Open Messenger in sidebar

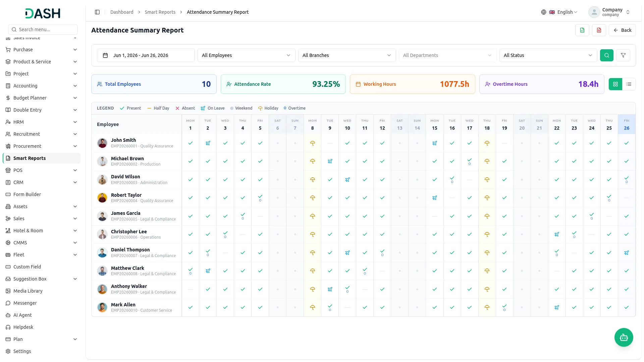pyautogui.click(x=42, y=303)
